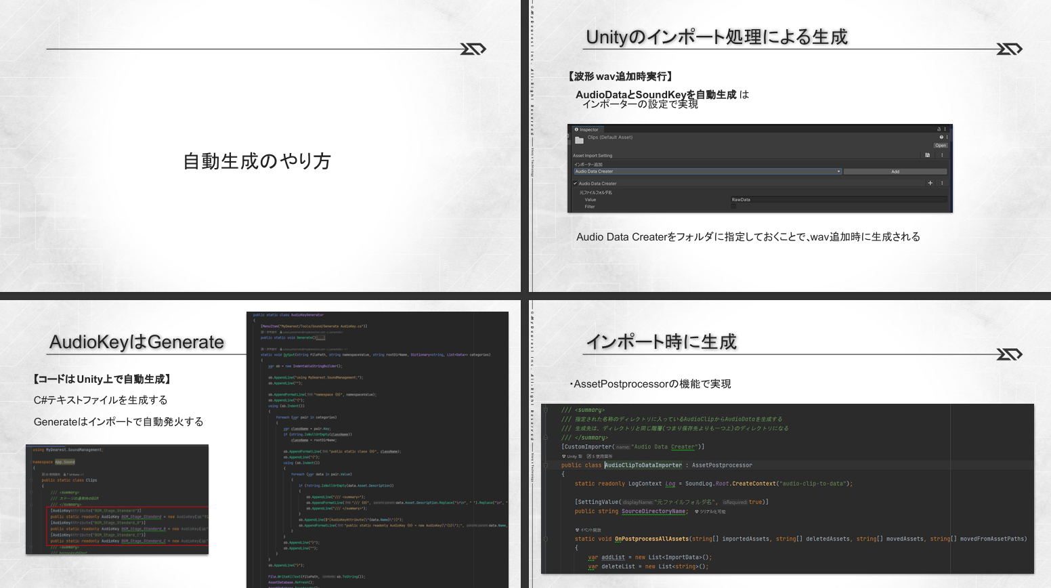Click slide title 'AudioKeyはGenerate'
1051x588 pixels.
pyautogui.click(x=137, y=342)
